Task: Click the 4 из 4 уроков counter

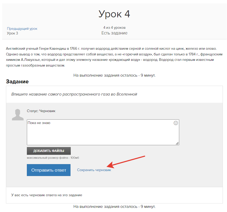Action: click(114, 28)
